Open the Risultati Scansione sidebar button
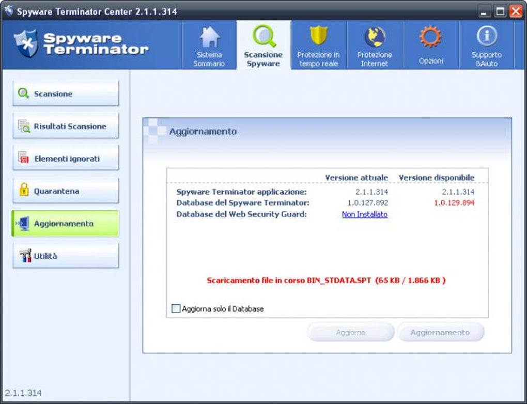The width and height of the screenshot is (527, 404). click(x=66, y=126)
